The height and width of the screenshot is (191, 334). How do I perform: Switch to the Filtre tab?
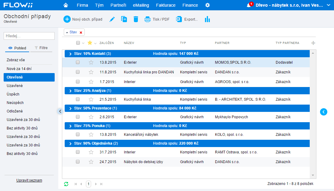(x=41, y=48)
